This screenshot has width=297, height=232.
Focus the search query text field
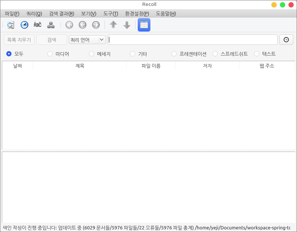pyautogui.click(x=193, y=40)
